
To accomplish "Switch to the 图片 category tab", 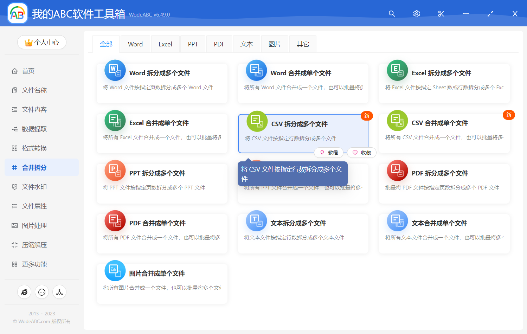I will (x=275, y=44).
